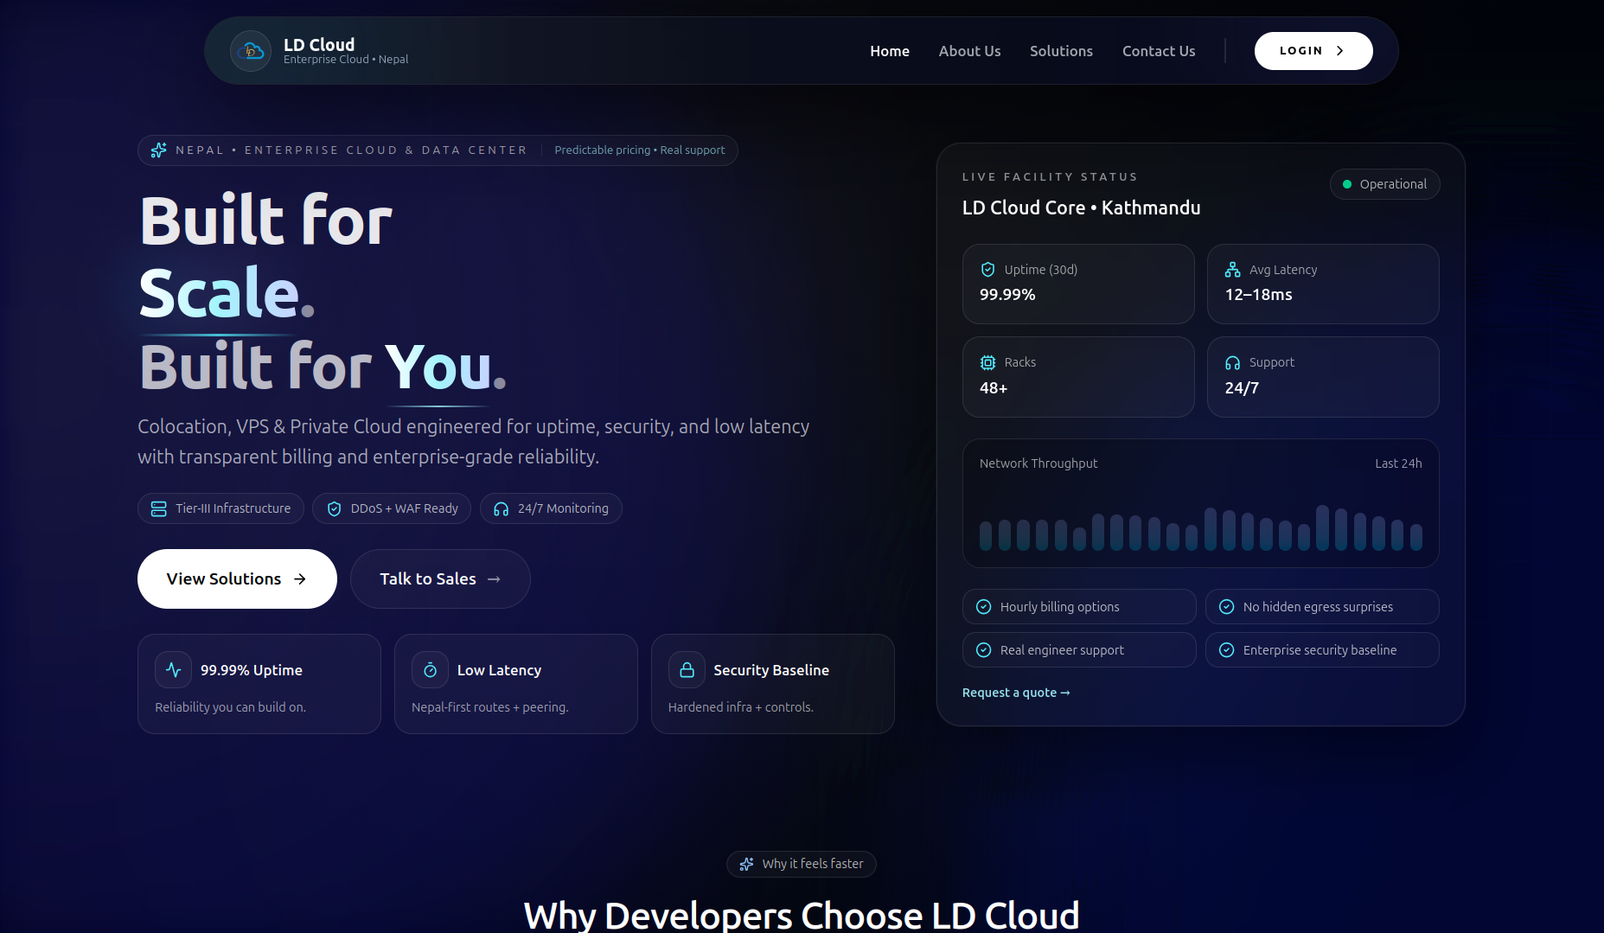Screen dimensions: 1604x933
Task: Click check icon beside No hidden egress surprises
Action: click(x=1226, y=607)
